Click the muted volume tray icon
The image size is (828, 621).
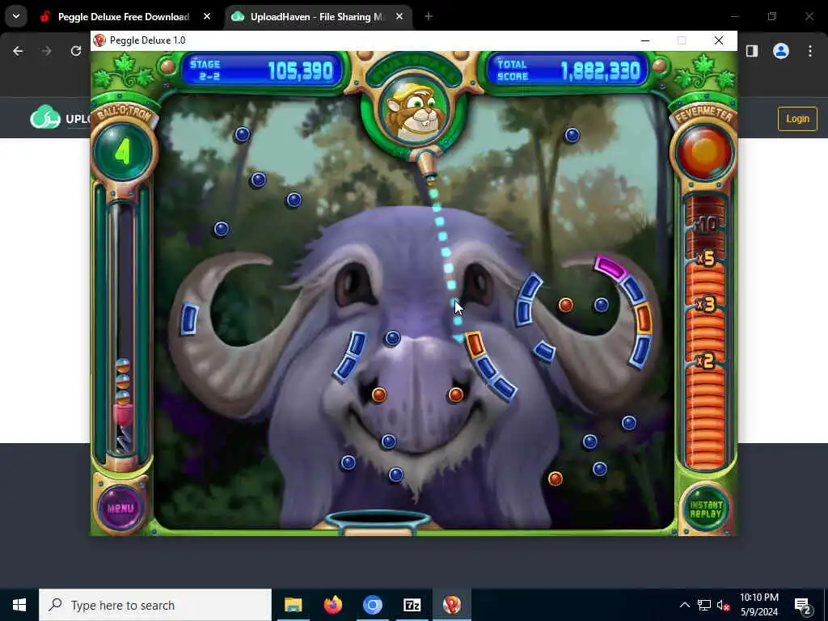pyautogui.click(x=724, y=605)
